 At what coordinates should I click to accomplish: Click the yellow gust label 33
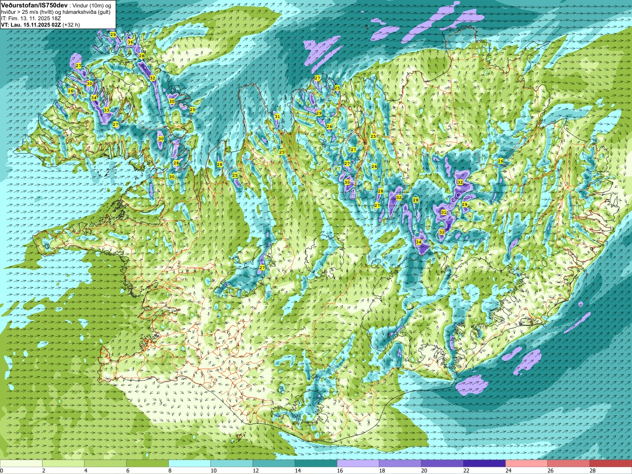107,110
